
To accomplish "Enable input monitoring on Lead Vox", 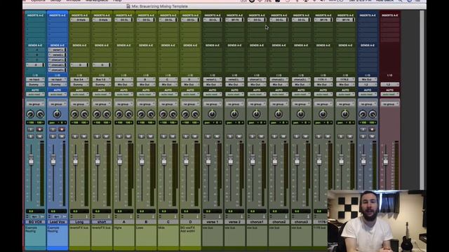I will (x=53, y=129).
